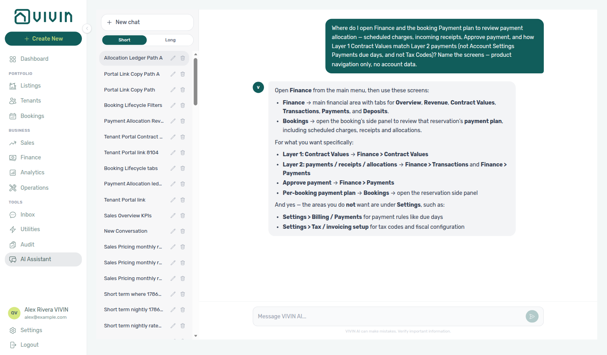607x355 pixels.
Task: Delete Tenant Portal link 8104 chat
Action: (x=183, y=153)
